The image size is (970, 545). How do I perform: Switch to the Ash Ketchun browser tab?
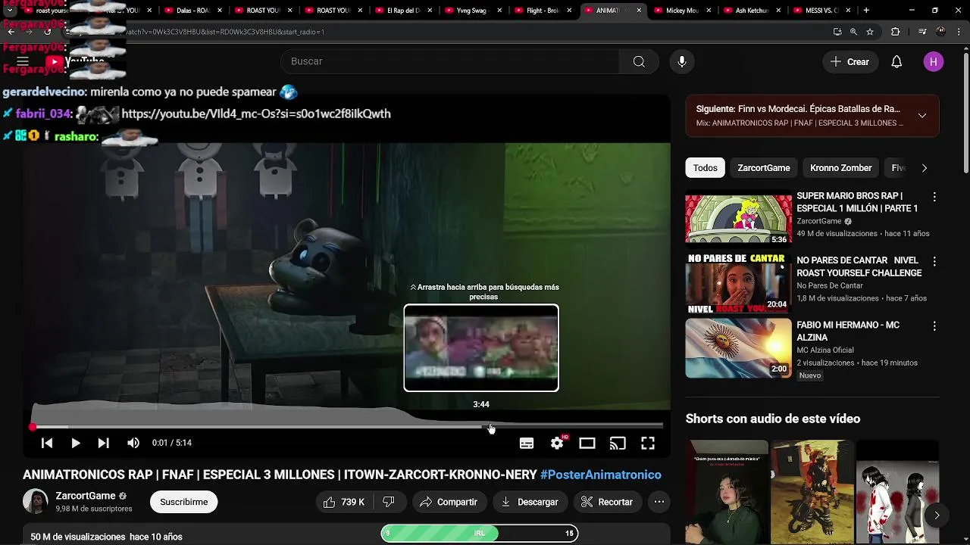753,11
